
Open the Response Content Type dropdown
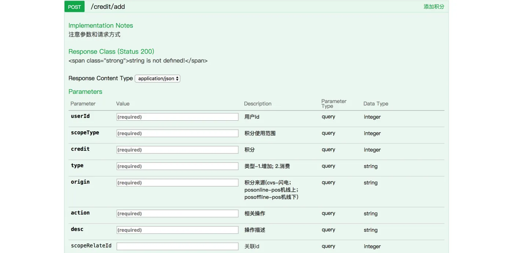point(158,78)
